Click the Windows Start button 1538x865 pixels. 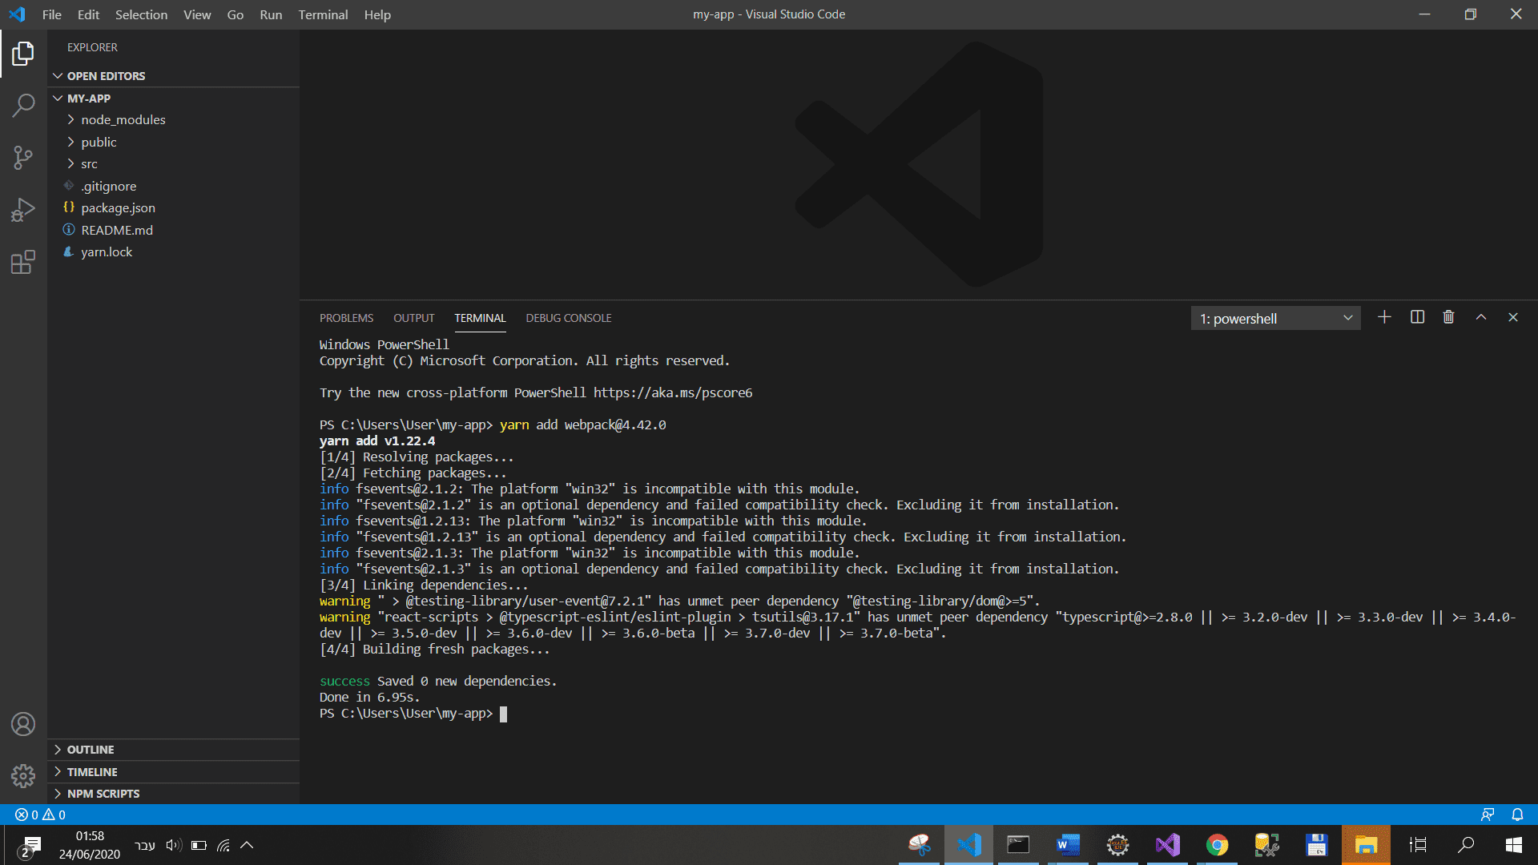pos(1514,845)
